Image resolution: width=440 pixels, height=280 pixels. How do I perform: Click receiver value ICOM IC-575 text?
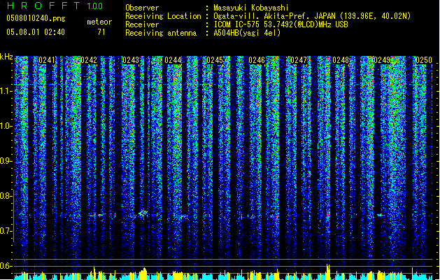click(x=281, y=24)
